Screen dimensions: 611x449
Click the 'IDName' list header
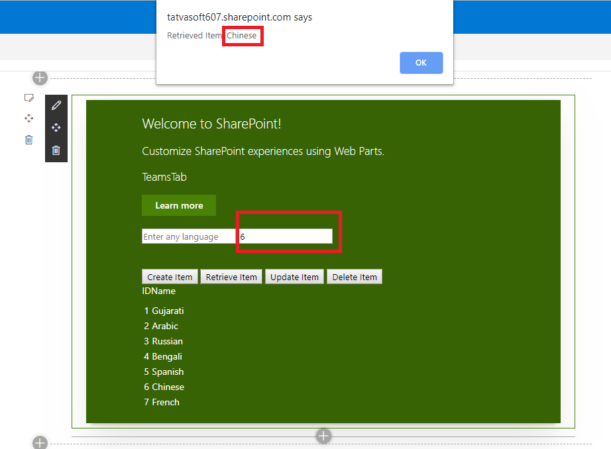click(x=158, y=291)
